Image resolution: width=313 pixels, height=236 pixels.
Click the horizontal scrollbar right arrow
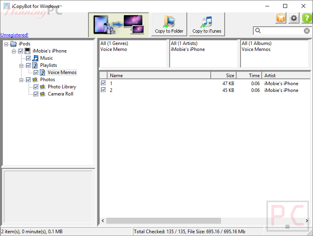coord(307,220)
